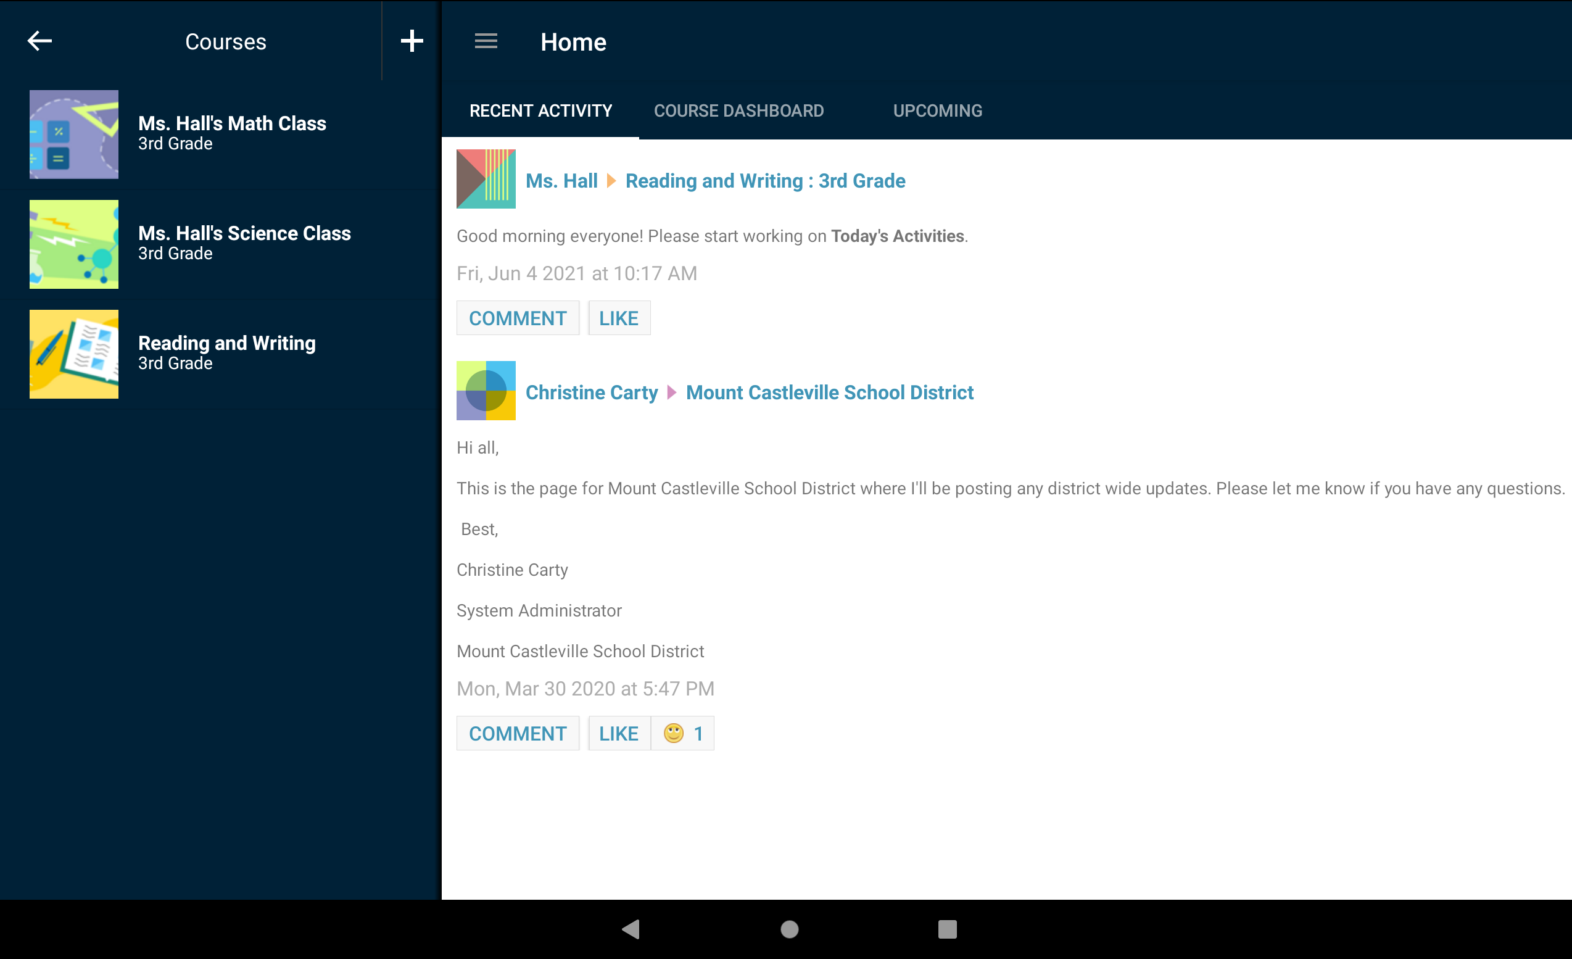Like Ms. Hall's Good morning post
Image resolution: width=1572 pixels, height=959 pixels.
pos(618,318)
